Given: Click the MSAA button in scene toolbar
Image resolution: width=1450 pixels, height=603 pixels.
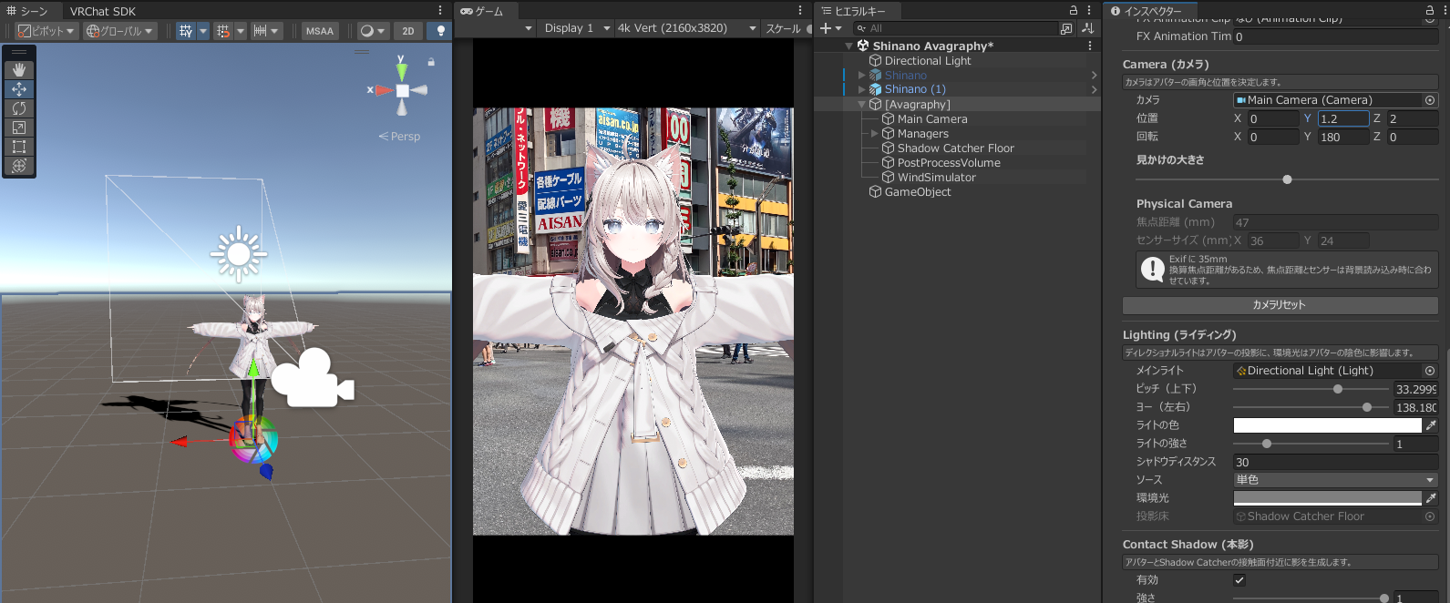Looking at the screenshot, I should pyautogui.click(x=319, y=31).
